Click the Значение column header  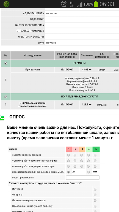point(87,55)
